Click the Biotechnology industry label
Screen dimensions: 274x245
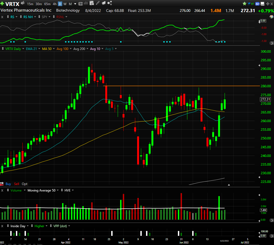click(68, 11)
